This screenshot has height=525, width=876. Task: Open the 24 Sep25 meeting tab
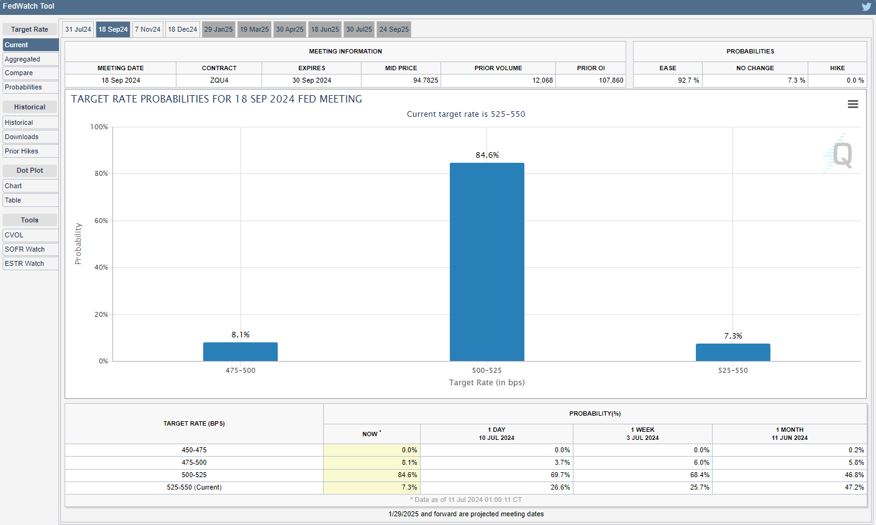pos(394,29)
